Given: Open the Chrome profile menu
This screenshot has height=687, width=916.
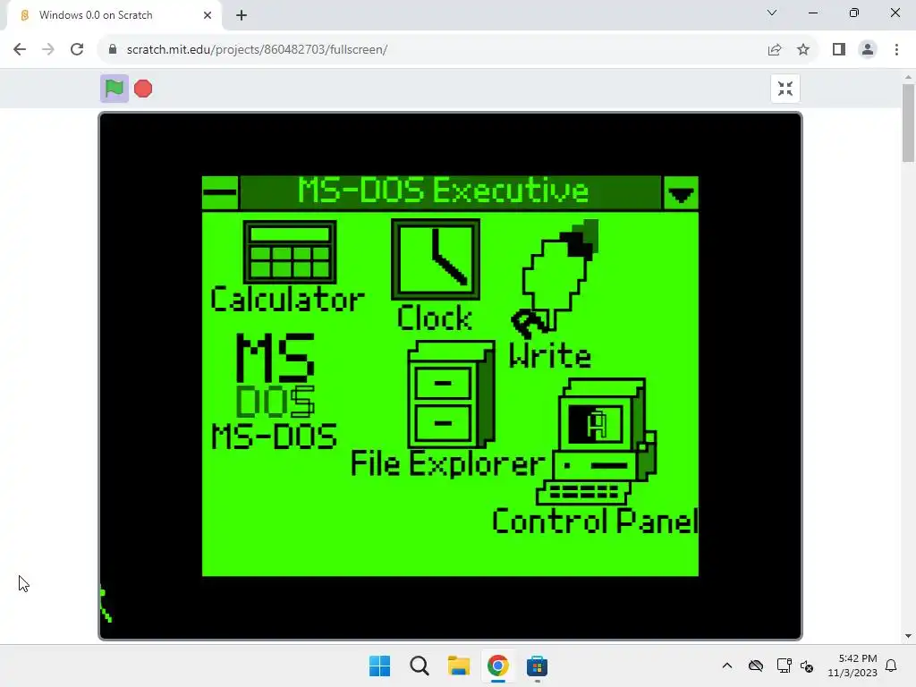Looking at the screenshot, I should pos(868,50).
